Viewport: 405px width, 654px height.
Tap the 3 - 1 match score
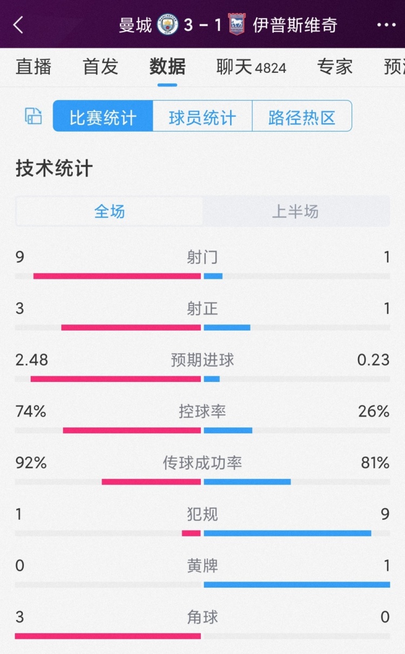[202, 25]
